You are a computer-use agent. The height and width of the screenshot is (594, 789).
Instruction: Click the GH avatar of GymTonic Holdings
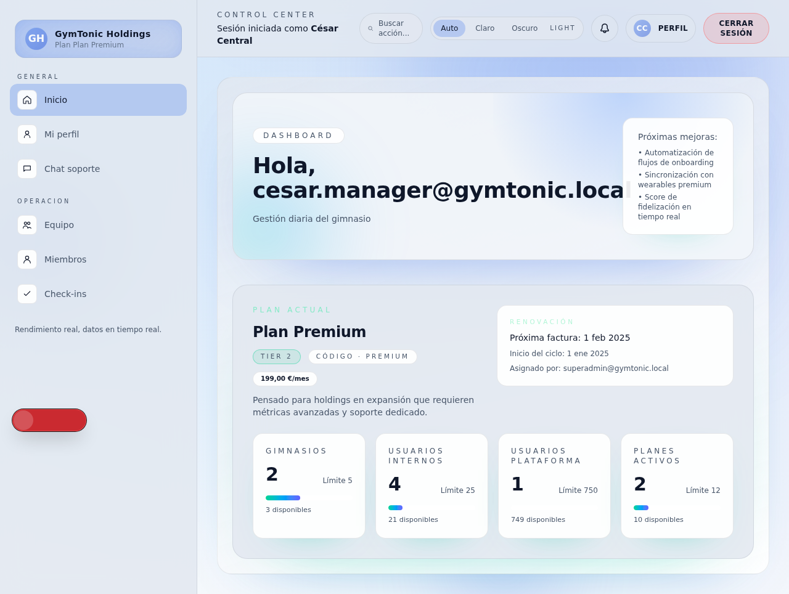tap(36, 38)
